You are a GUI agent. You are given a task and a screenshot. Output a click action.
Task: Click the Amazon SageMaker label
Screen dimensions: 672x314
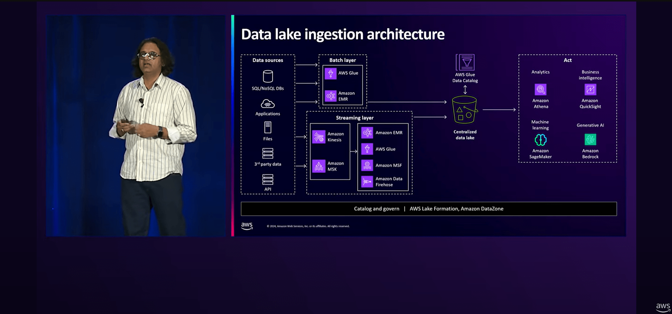point(541,154)
